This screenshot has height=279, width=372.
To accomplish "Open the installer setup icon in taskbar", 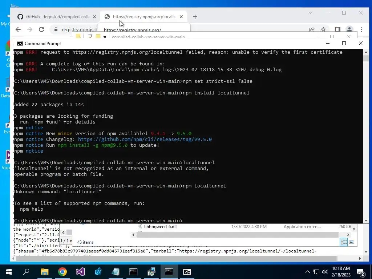I will pyautogui.click(x=151, y=272).
